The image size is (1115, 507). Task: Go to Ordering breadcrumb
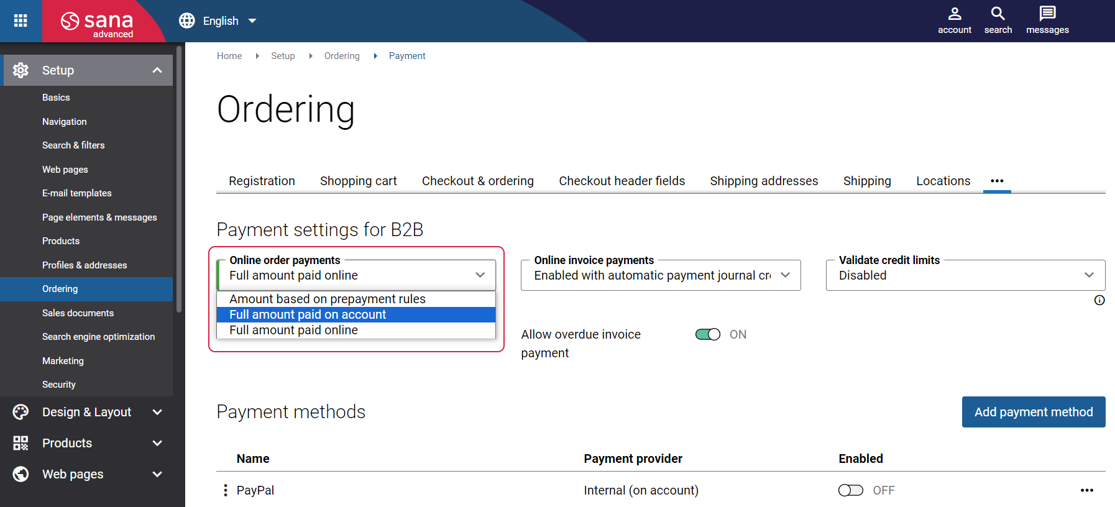342,56
